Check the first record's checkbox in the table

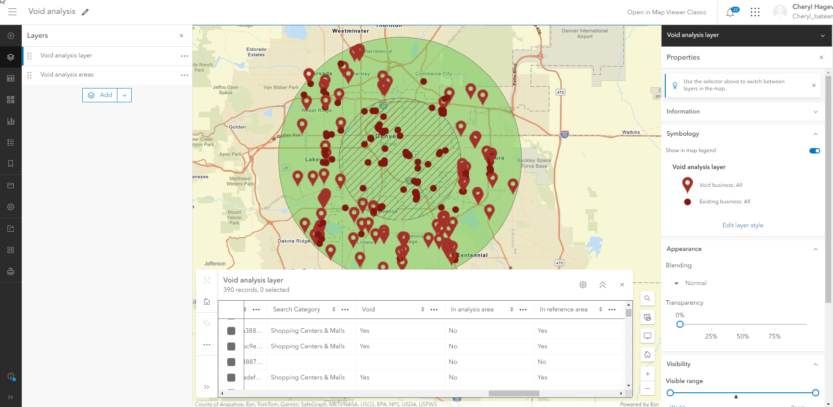[231, 330]
